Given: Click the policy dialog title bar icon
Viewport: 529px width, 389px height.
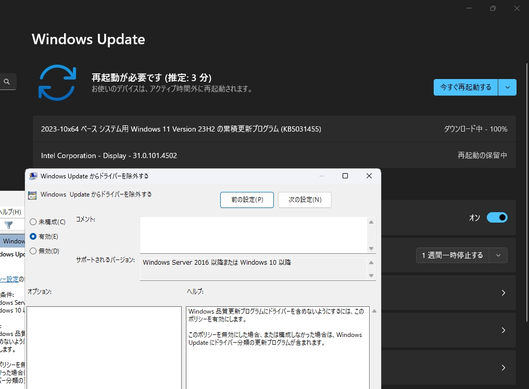Looking at the screenshot, I should click(33, 176).
